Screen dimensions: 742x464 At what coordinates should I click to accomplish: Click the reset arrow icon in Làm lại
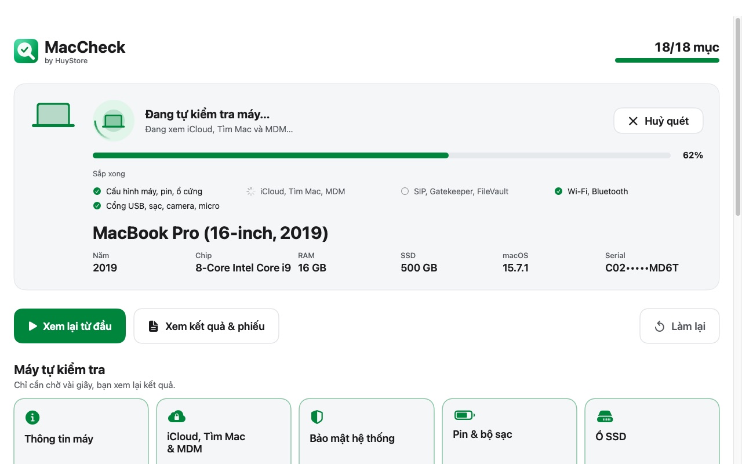[x=660, y=327]
